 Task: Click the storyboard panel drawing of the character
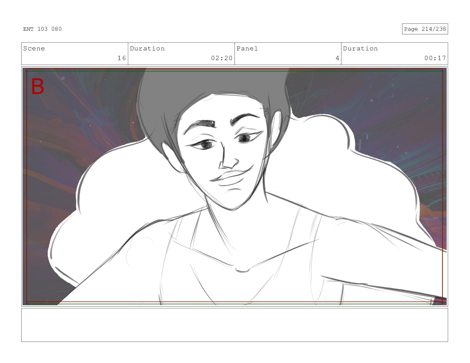tap(234, 186)
